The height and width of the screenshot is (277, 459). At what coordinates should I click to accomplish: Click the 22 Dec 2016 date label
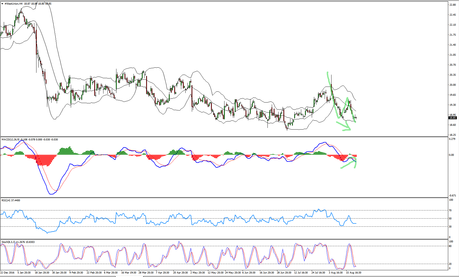click(8, 273)
